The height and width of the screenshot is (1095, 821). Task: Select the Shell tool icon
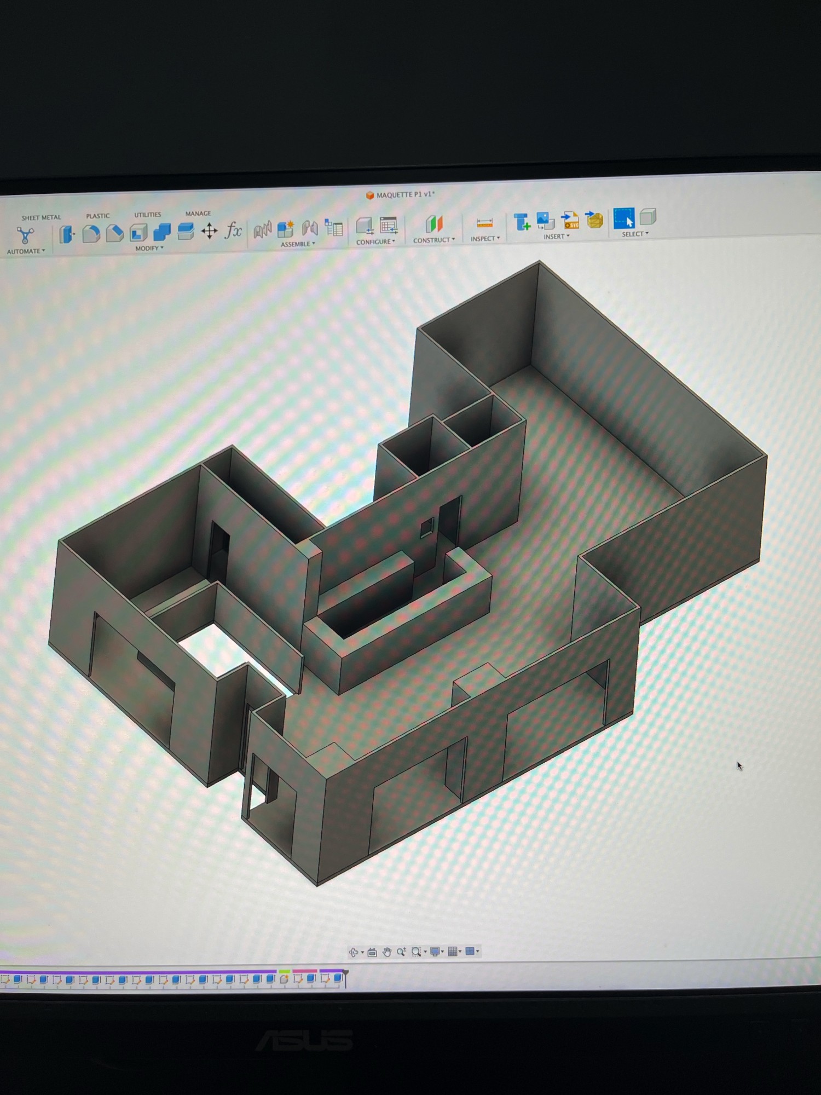(138, 233)
